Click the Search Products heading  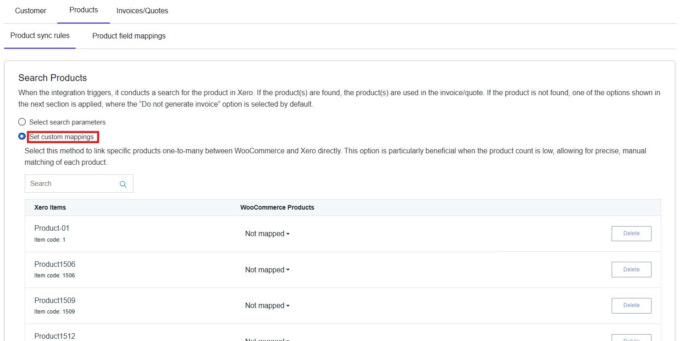[x=53, y=78]
